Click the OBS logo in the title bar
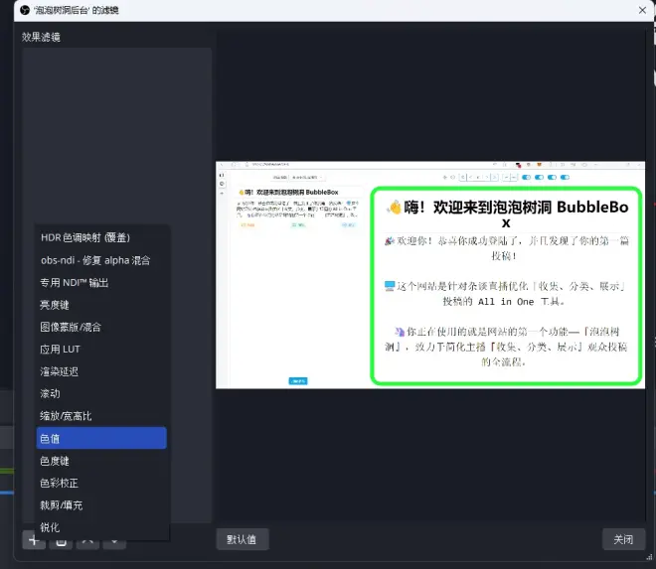 pos(25,10)
